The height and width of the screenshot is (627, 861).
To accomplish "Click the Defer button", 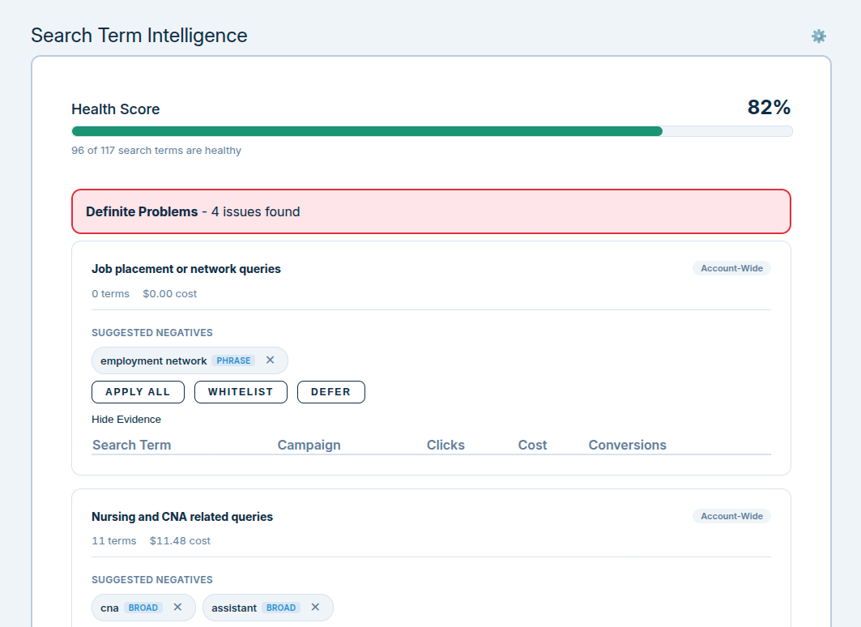I will click(331, 392).
